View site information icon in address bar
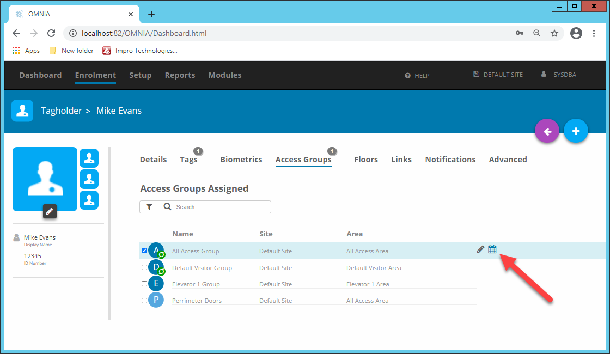The image size is (610, 354). click(x=73, y=33)
